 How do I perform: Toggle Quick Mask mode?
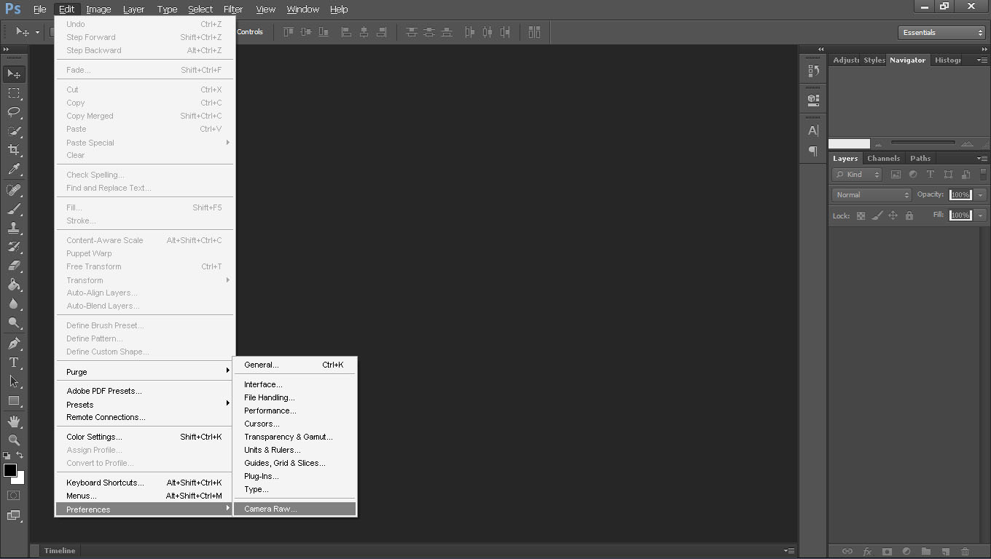coord(14,496)
